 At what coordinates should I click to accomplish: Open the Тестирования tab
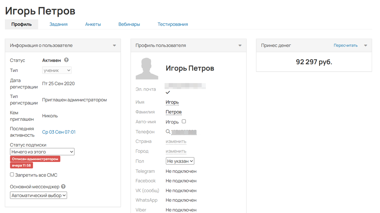click(173, 24)
